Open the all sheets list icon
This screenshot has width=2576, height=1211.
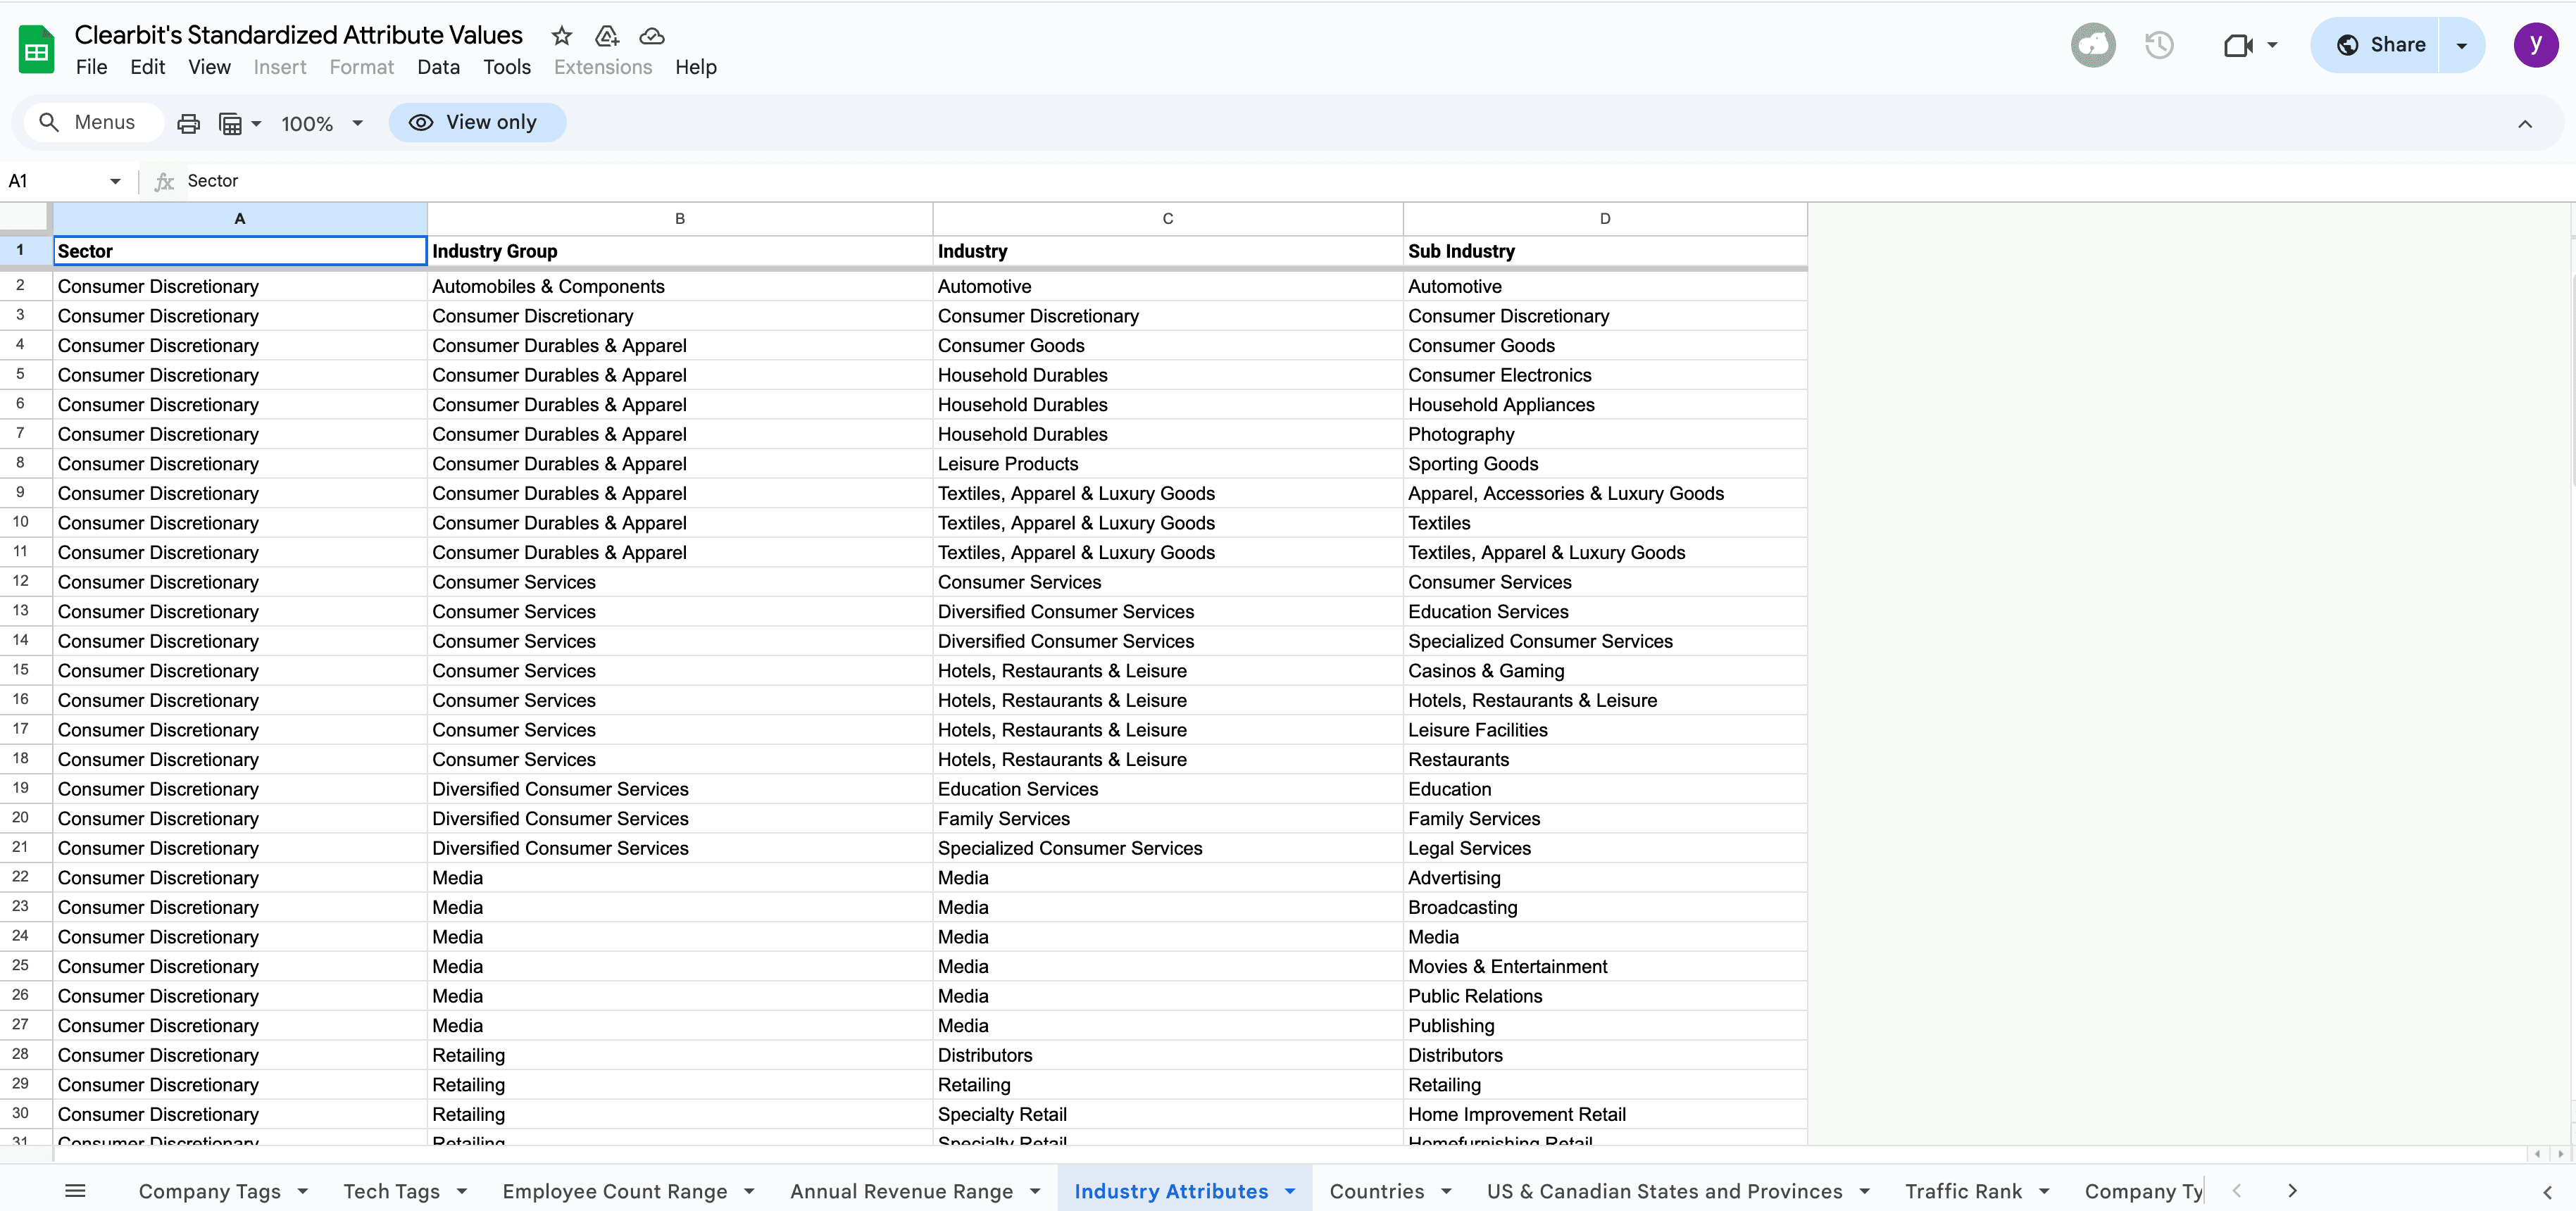pyautogui.click(x=75, y=1190)
